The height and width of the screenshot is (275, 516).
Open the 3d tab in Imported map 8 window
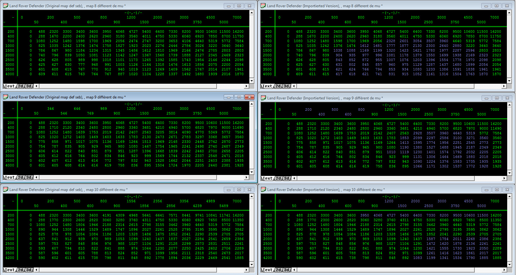click(x=286, y=86)
